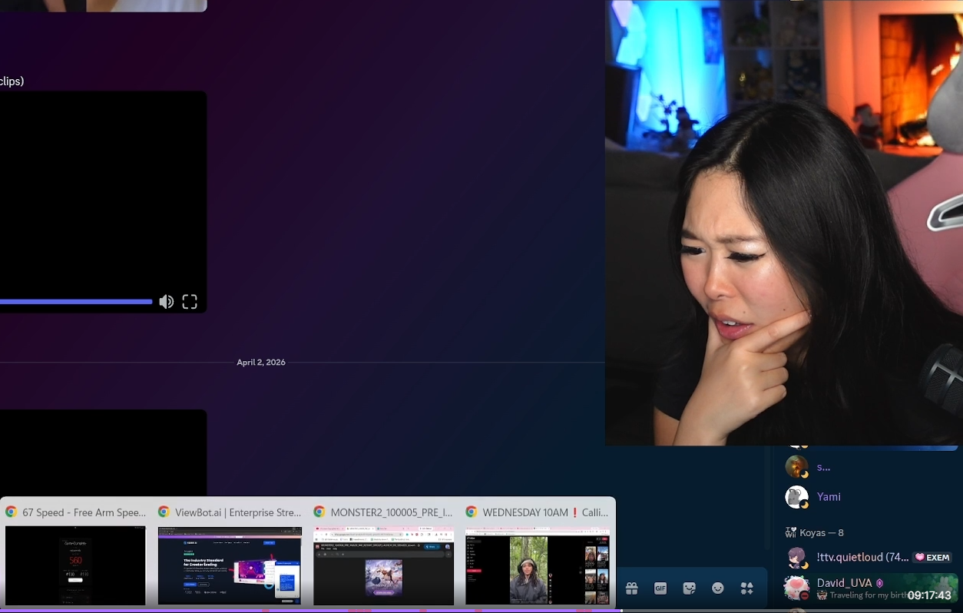Click the EXEM server tag badge
This screenshot has width=963, height=613.
(x=932, y=558)
